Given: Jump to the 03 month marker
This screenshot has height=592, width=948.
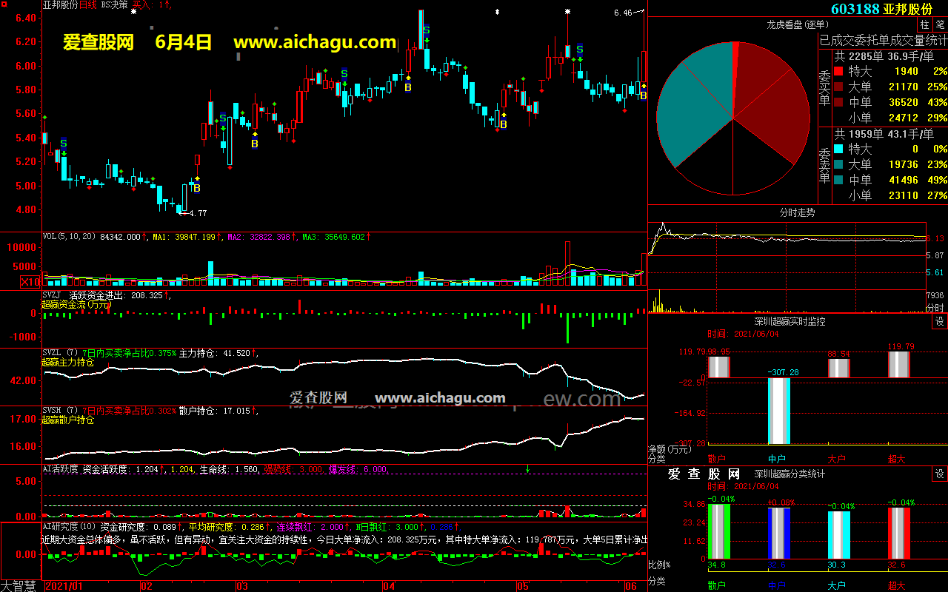Looking at the screenshot, I should pyautogui.click(x=241, y=586).
